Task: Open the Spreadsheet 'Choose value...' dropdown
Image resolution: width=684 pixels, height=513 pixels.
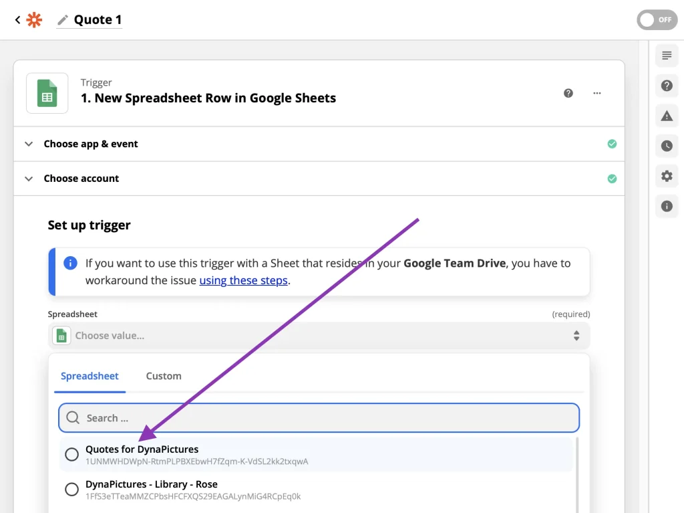Action: 319,336
